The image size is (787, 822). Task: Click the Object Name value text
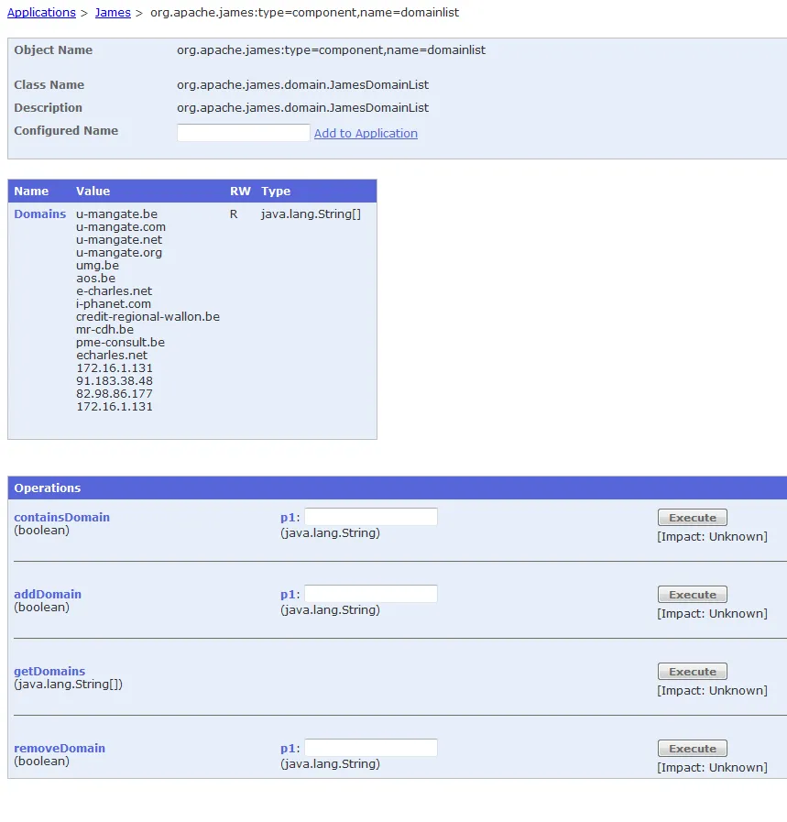pos(331,49)
